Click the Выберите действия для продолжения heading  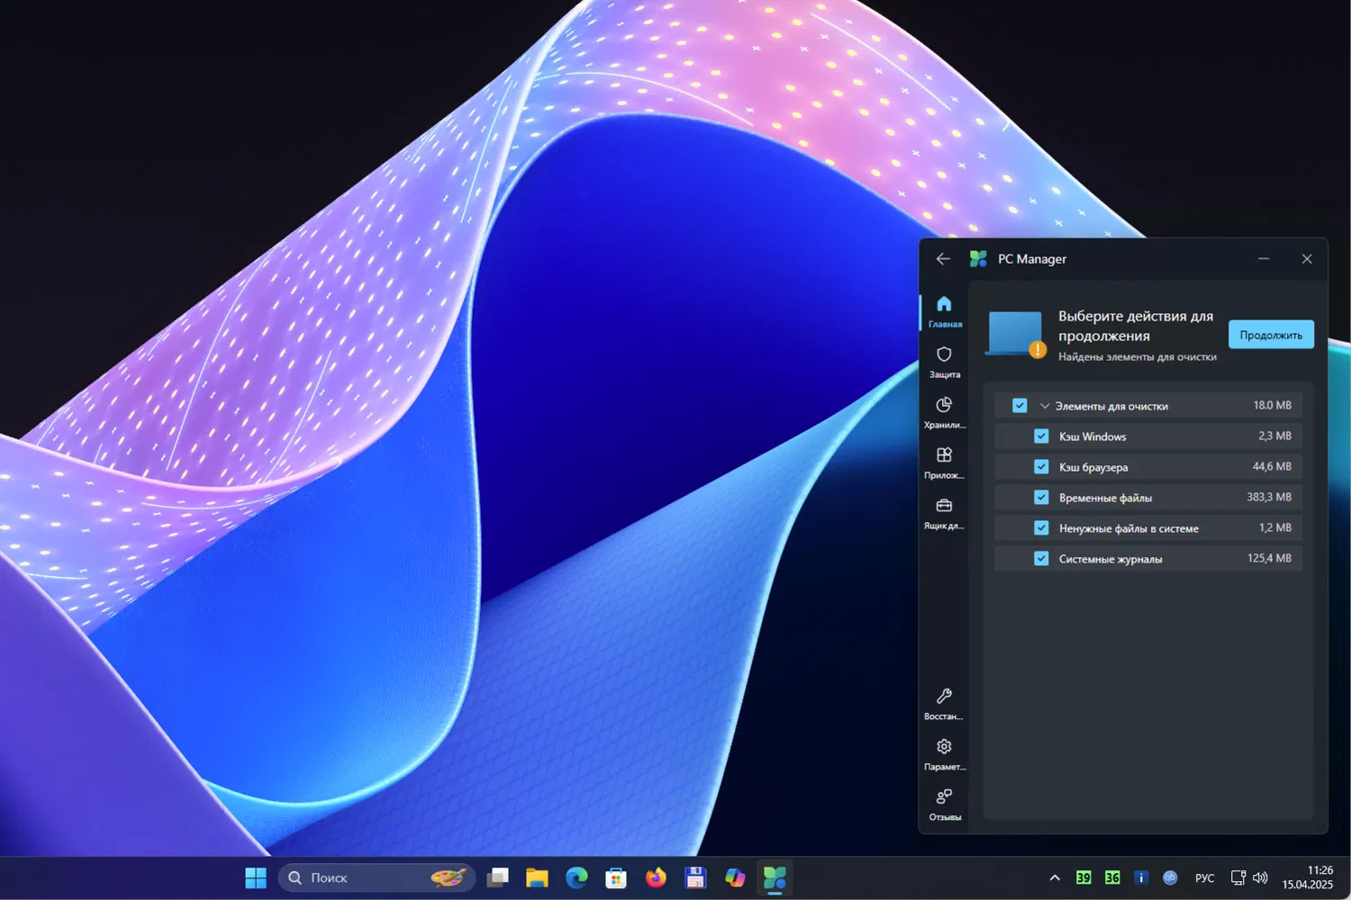1136,326
